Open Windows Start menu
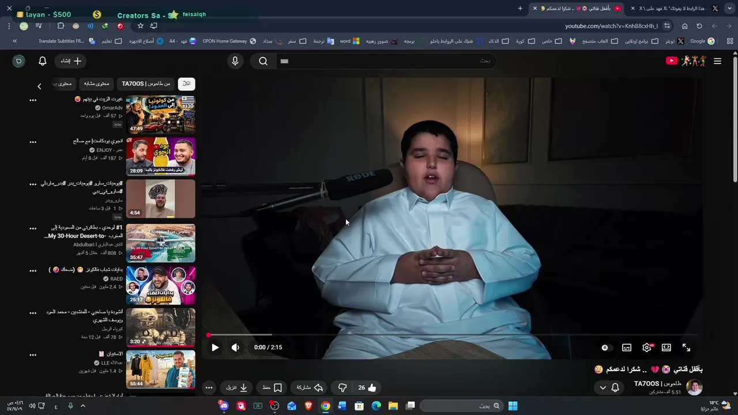Image resolution: width=738 pixels, height=415 pixels. [513, 406]
